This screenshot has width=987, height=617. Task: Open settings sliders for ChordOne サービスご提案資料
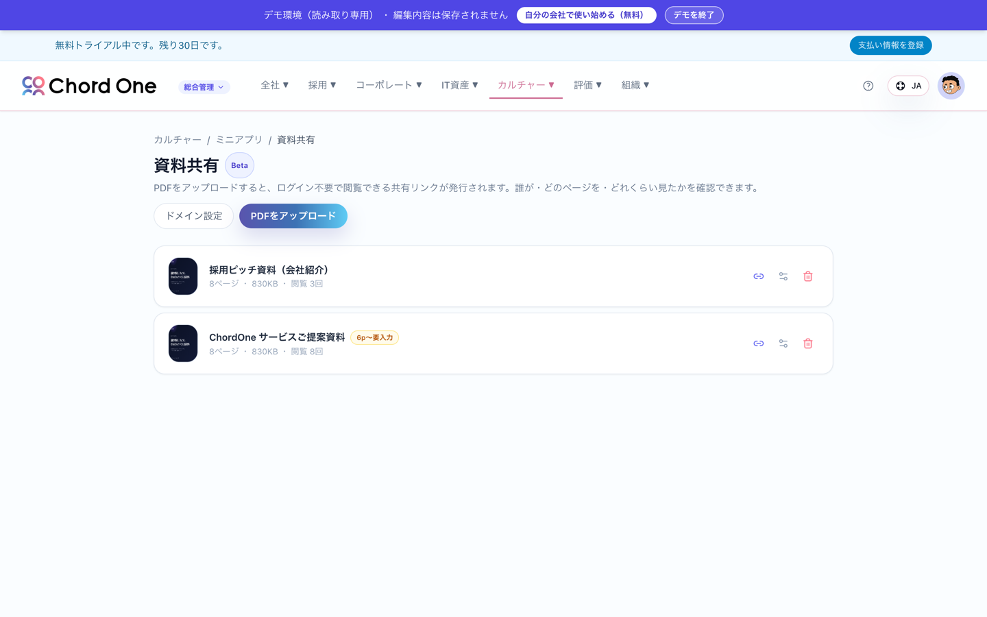(x=783, y=343)
